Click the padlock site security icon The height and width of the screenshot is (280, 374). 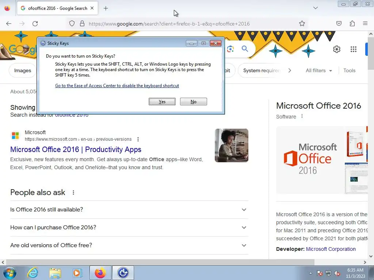tap(82, 24)
